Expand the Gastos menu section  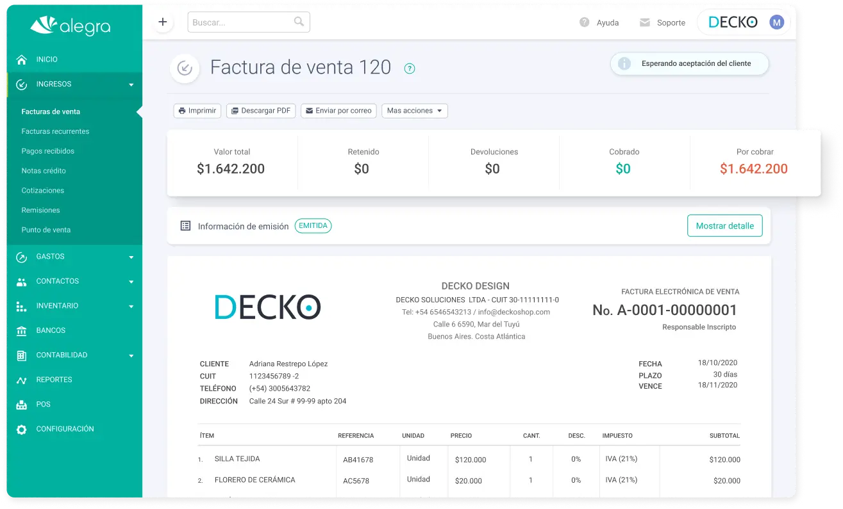point(131,257)
